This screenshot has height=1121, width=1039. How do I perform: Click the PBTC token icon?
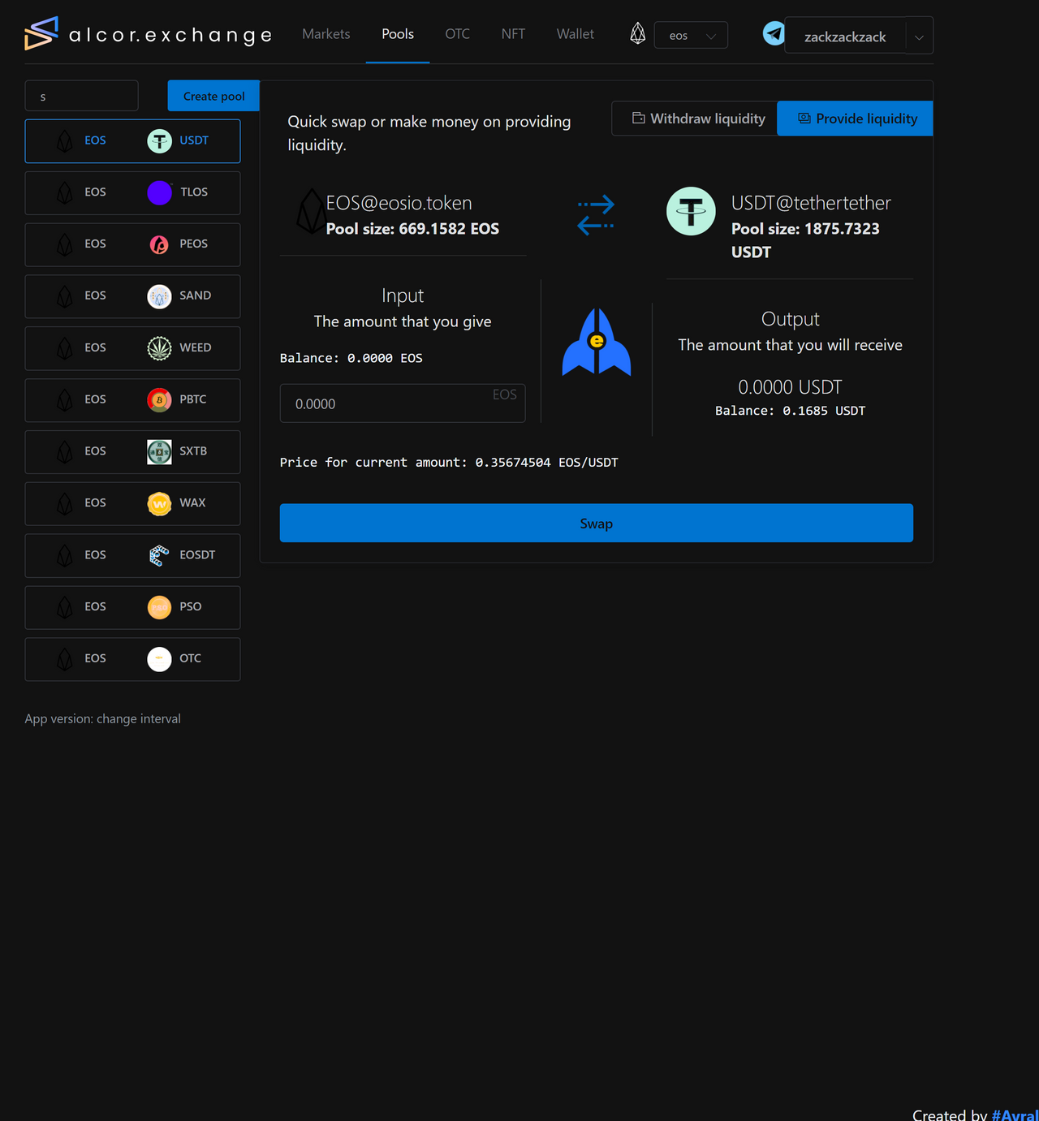point(159,400)
